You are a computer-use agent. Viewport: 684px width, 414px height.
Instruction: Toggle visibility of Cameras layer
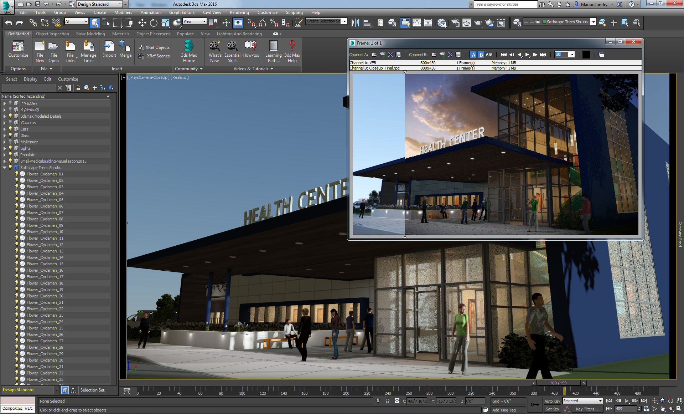pos(11,123)
